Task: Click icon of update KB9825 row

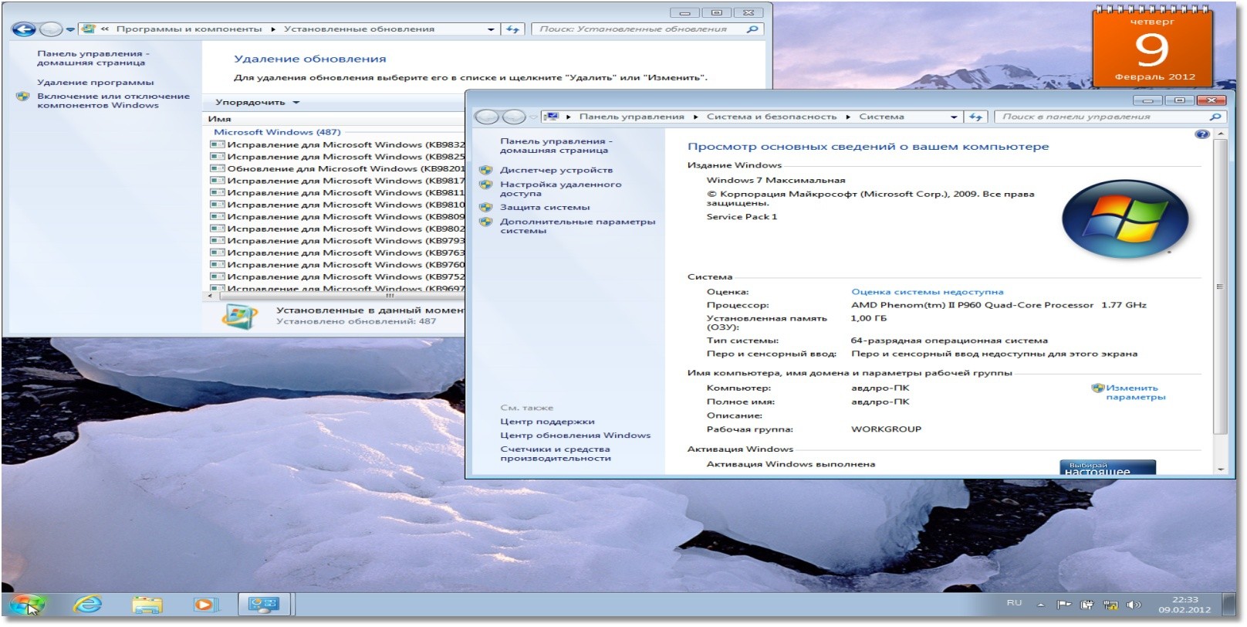Action: coord(218,157)
